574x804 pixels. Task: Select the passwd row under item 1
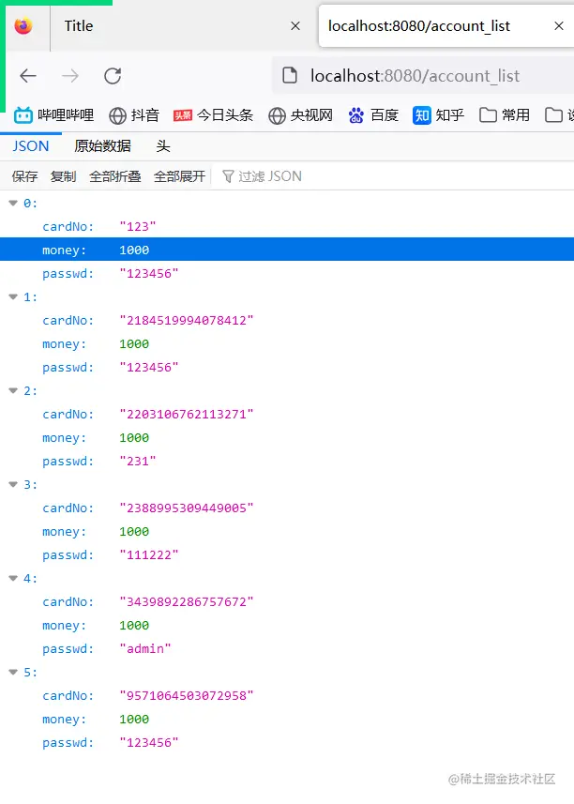[x=287, y=367]
